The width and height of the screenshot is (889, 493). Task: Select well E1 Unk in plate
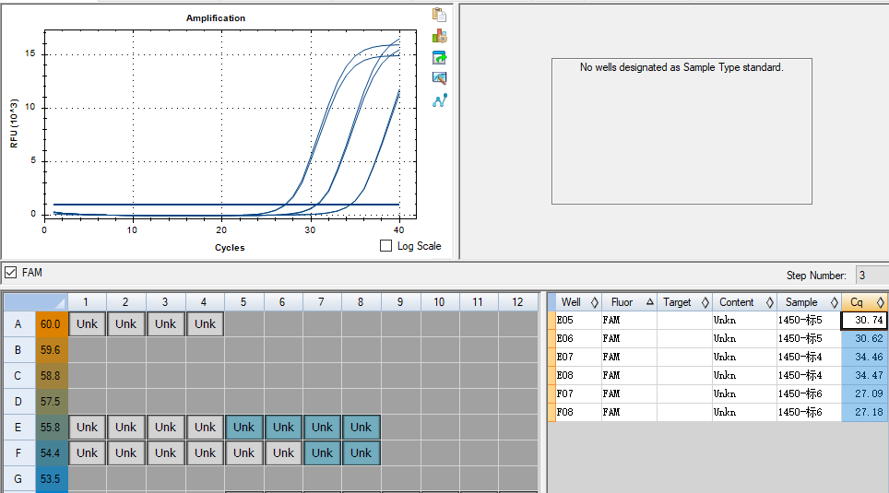pos(88,428)
